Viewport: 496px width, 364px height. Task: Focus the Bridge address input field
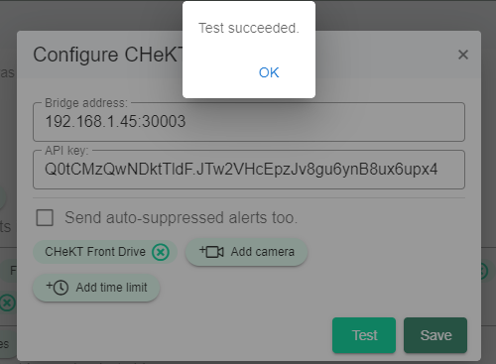coord(249,122)
